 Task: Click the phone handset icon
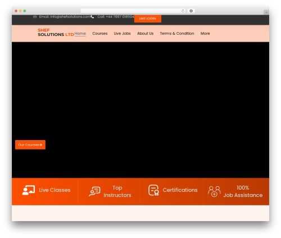pyautogui.click(x=92, y=17)
